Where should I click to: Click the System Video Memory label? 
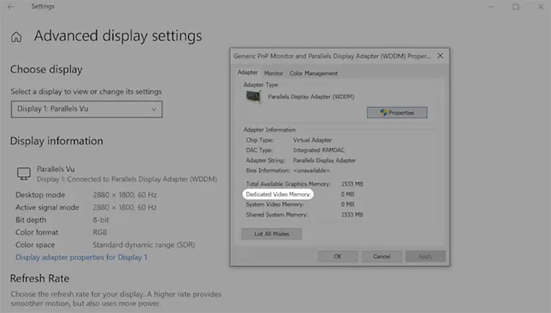[275, 204]
